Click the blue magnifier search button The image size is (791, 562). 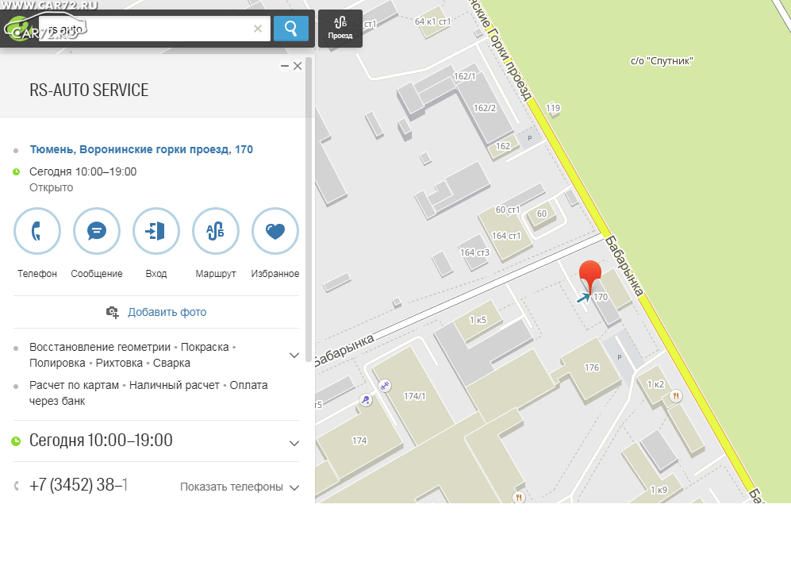click(291, 29)
